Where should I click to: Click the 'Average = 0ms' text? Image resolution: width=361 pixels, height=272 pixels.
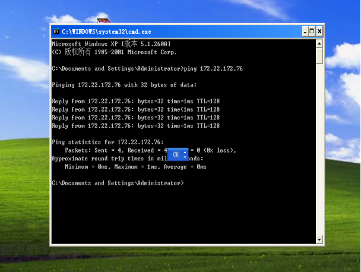pyautogui.click(x=185, y=167)
